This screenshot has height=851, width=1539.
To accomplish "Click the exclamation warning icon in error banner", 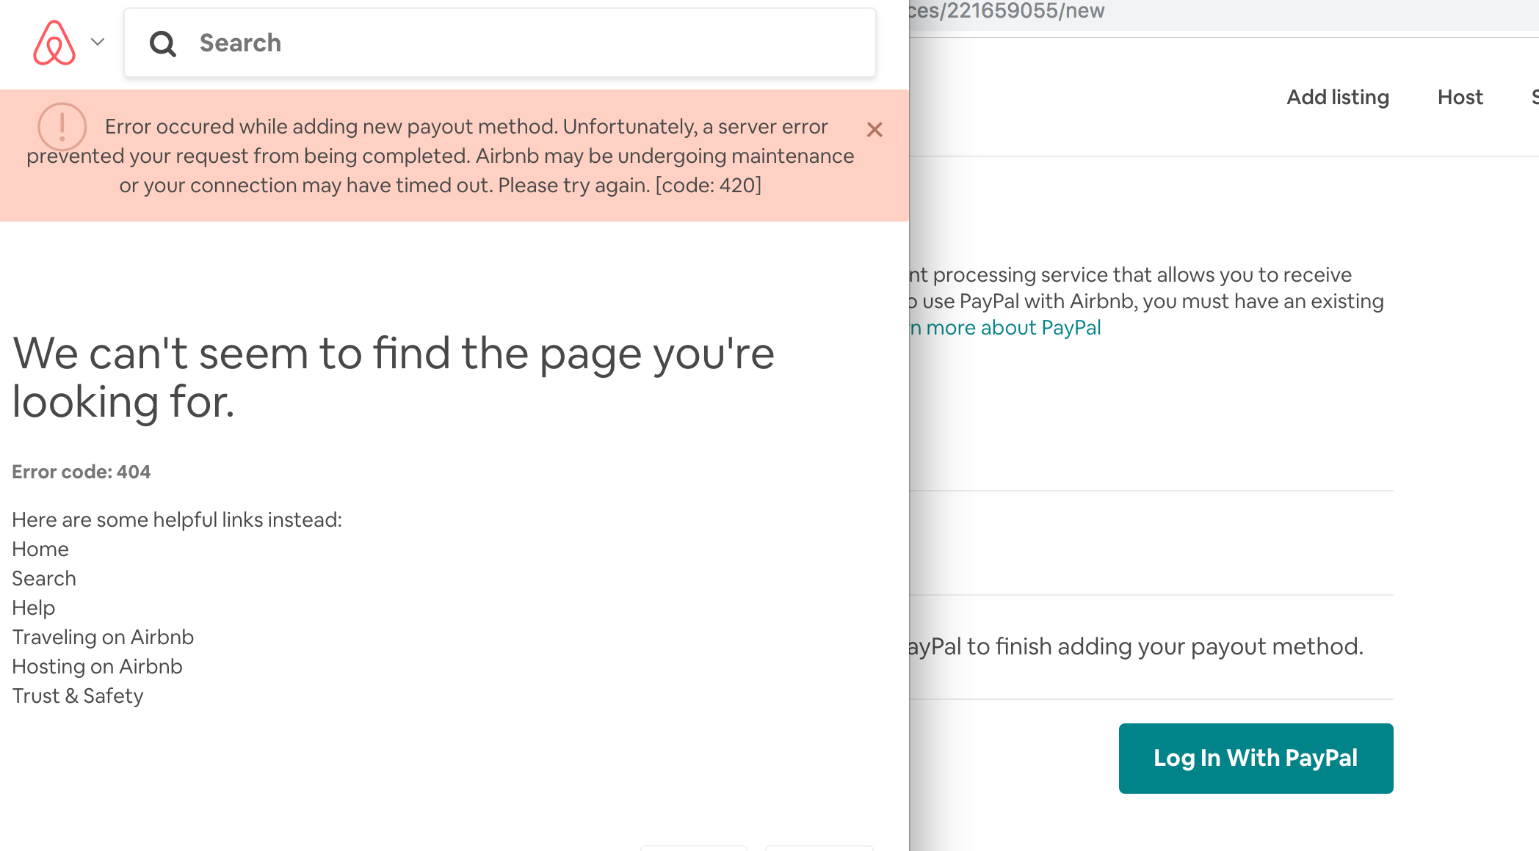I will click(62, 126).
